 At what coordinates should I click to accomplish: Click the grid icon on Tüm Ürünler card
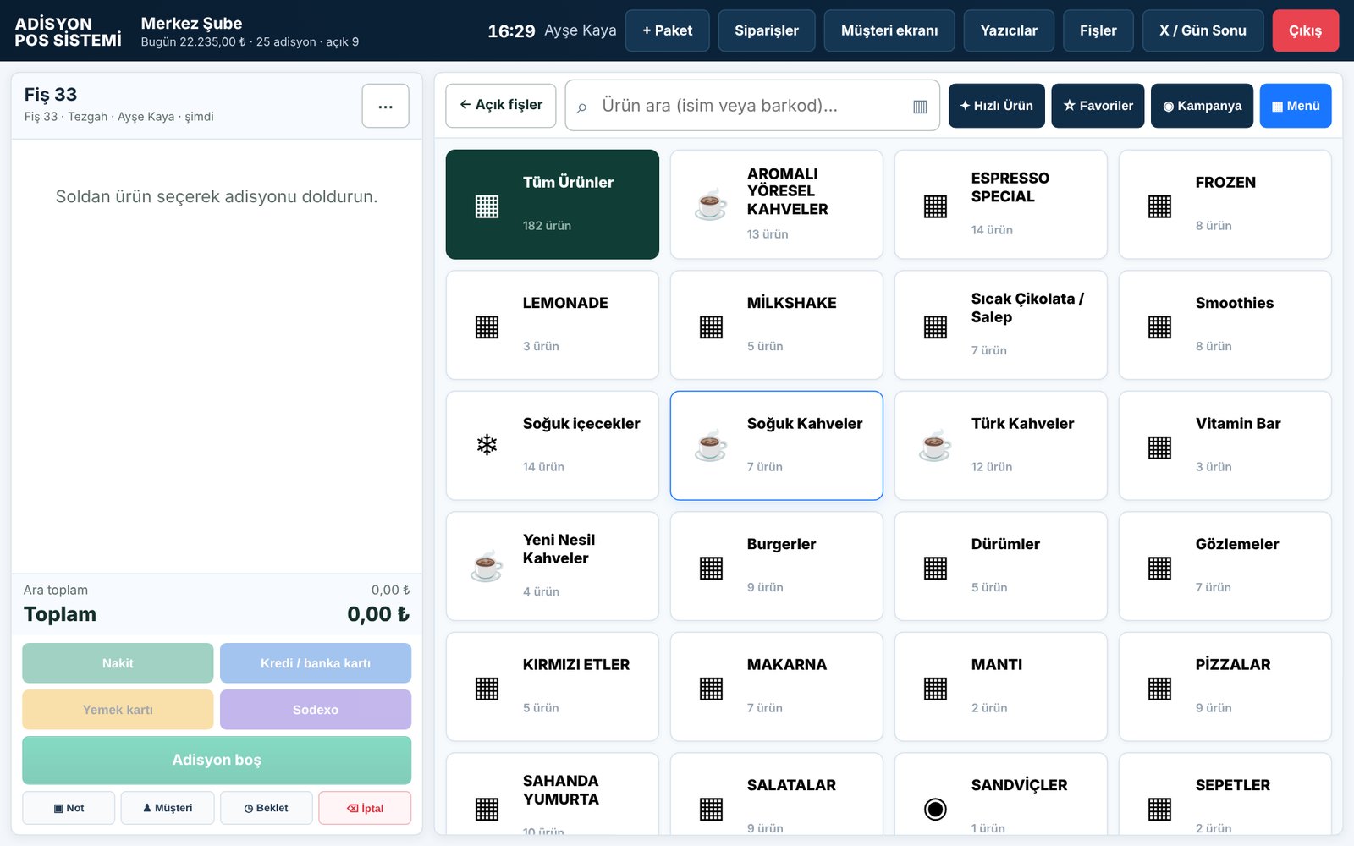(x=487, y=206)
